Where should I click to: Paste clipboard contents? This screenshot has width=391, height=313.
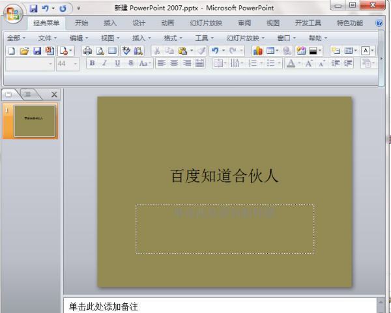tap(182, 51)
